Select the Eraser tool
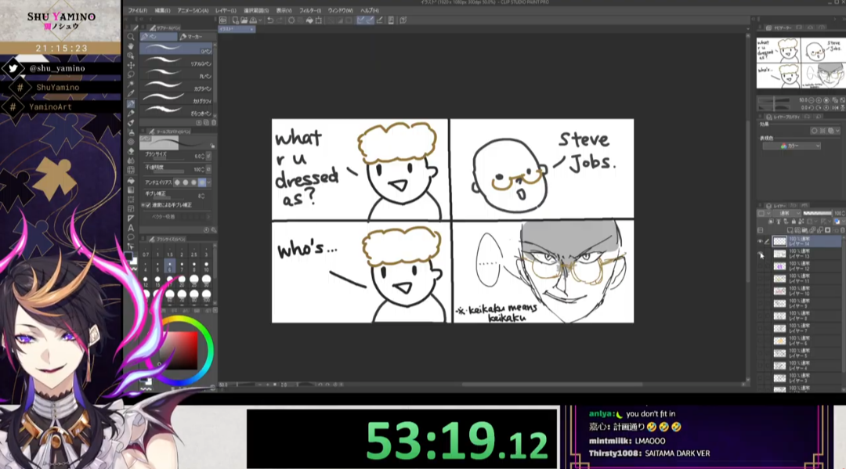Image resolution: width=846 pixels, height=469 pixels. click(131, 151)
